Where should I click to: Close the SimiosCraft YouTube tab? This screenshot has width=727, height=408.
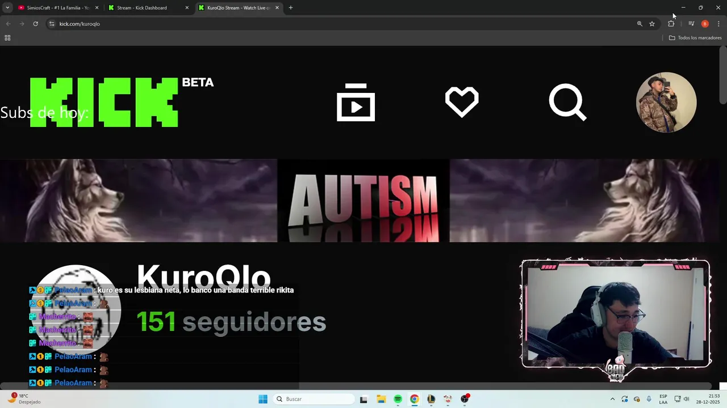point(97,8)
